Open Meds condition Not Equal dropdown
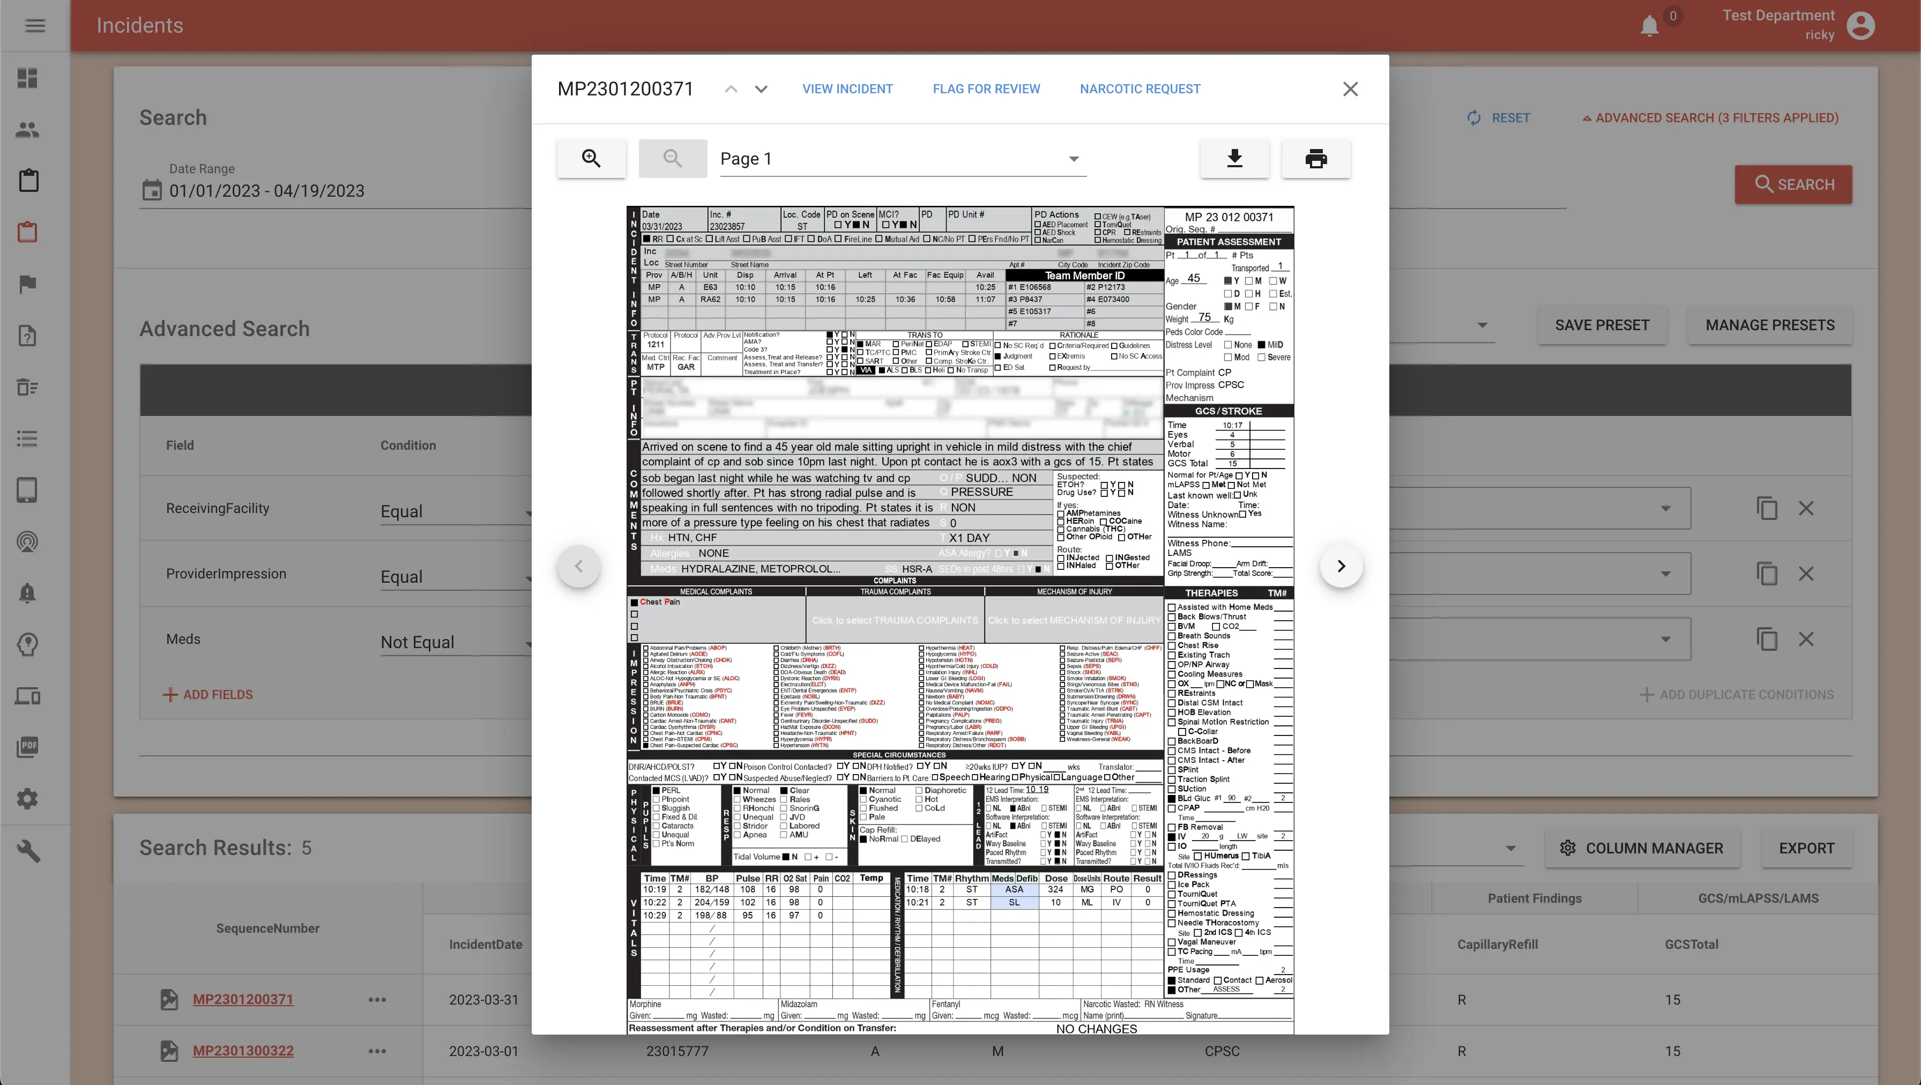The image size is (1921, 1085). pos(455,642)
